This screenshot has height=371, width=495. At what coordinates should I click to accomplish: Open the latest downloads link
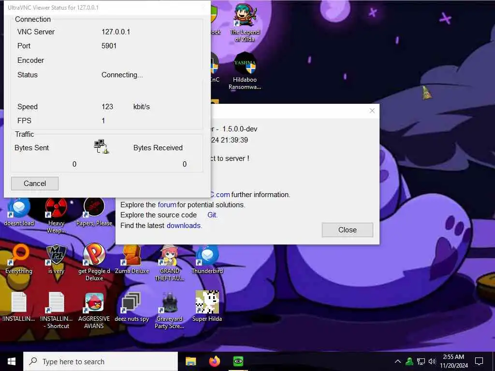(x=183, y=226)
